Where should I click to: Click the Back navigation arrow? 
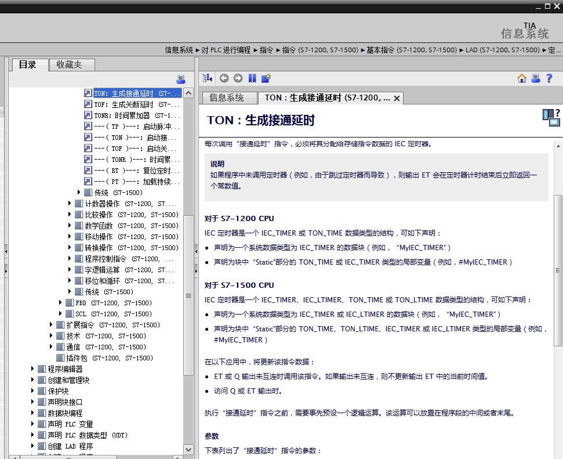(224, 78)
